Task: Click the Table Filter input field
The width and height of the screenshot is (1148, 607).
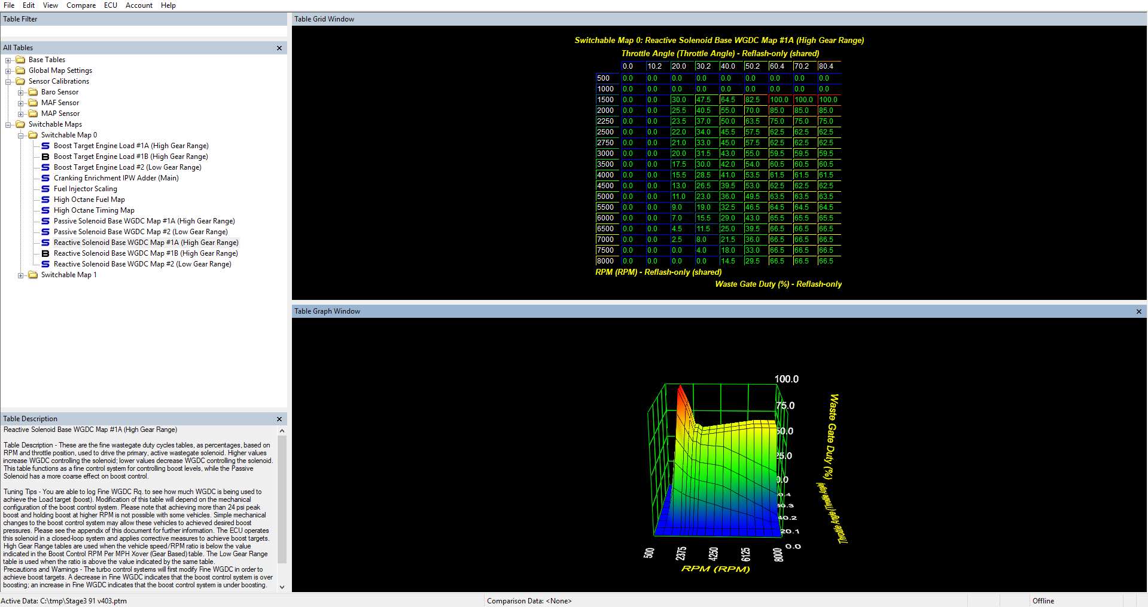Action: 144,30
